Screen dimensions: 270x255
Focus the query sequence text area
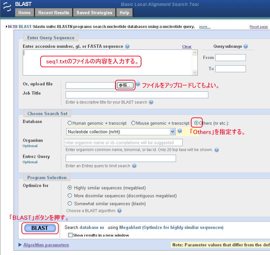point(107,63)
